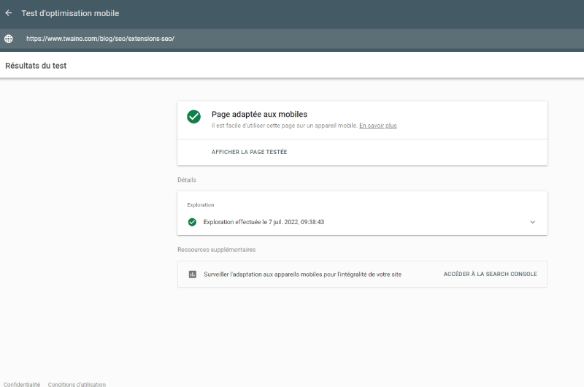
Task: Click the "Page adaptée aux mobiles" result title
Action: point(259,114)
